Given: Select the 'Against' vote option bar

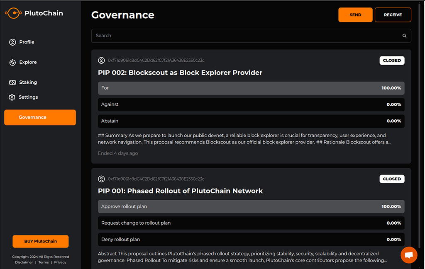Looking at the screenshot, I should pos(251,105).
